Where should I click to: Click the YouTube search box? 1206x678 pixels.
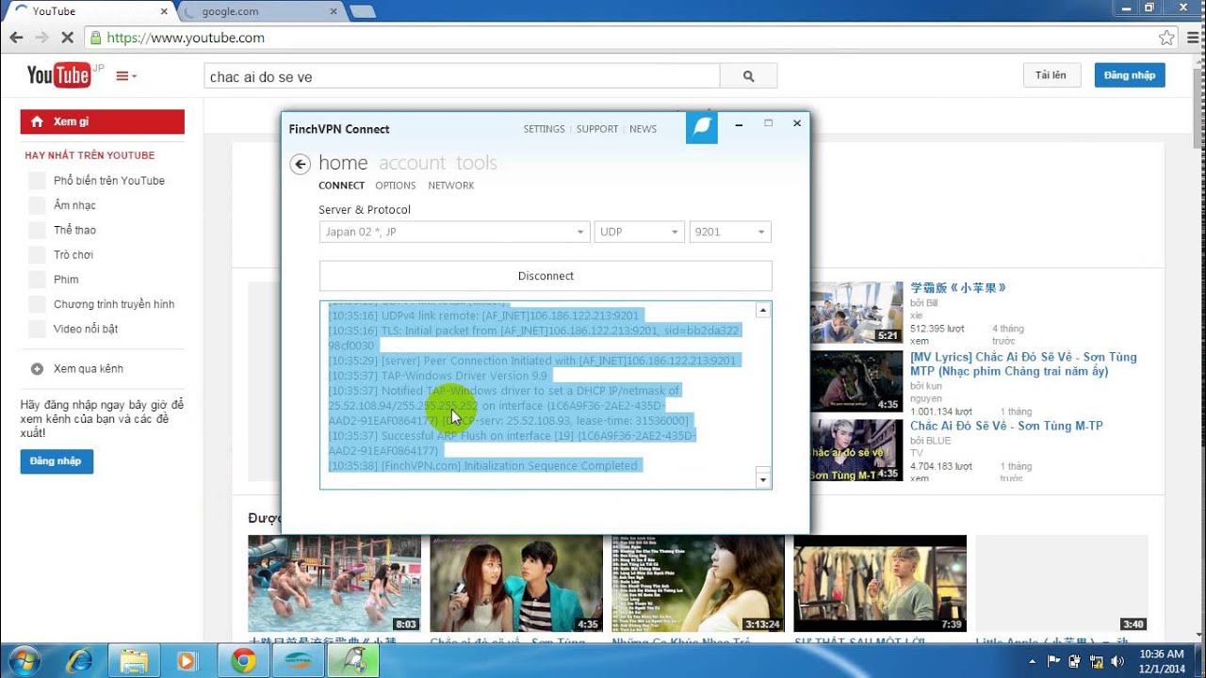coord(462,76)
